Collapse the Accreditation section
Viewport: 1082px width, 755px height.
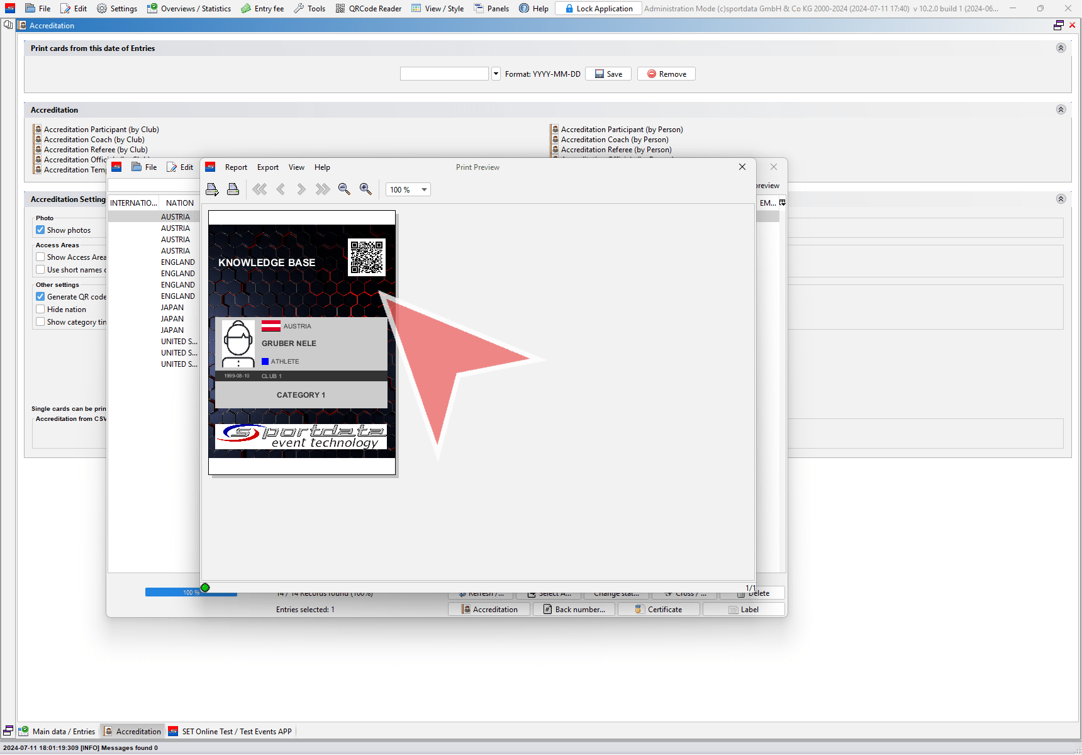point(1061,110)
